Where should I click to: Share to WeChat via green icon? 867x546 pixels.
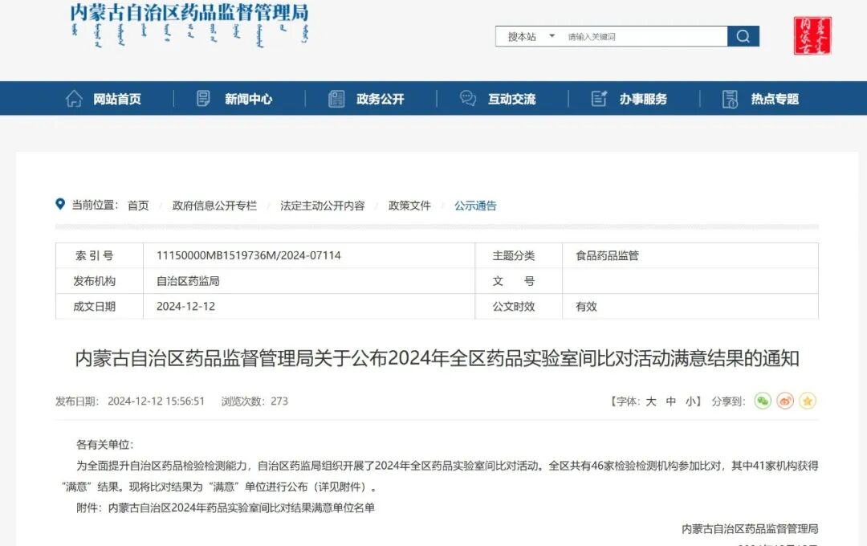(763, 401)
